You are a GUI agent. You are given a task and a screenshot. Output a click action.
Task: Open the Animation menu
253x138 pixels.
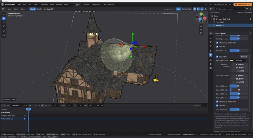tap(44, 4)
